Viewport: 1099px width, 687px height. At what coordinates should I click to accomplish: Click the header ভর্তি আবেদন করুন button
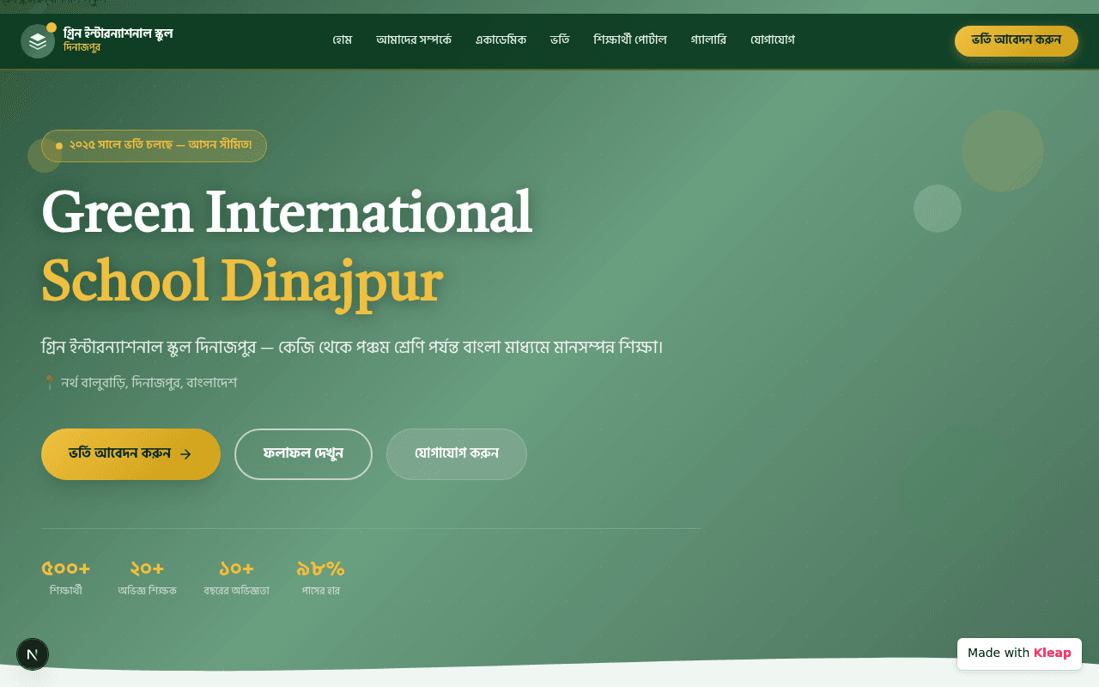[x=1017, y=41]
